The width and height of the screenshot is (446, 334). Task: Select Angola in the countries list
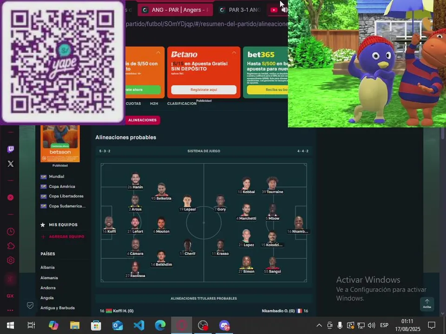pyautogui.click(x=47, y=298)
